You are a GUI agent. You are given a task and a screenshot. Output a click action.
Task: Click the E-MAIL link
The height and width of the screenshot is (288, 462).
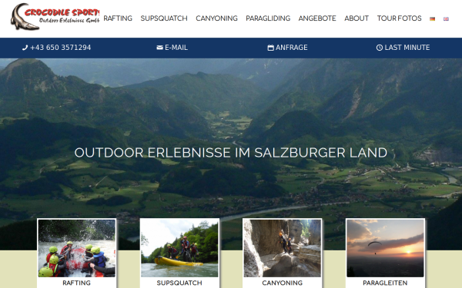[x=176, y=48]
